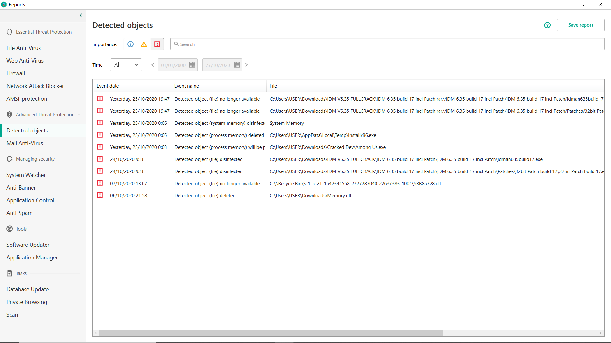
Task: Click the Save report button
Action: pyautogui.click(x=580, y=25)
